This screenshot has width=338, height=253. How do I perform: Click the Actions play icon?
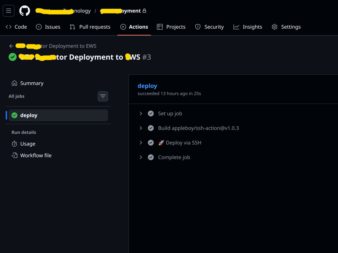click(123, 27)
